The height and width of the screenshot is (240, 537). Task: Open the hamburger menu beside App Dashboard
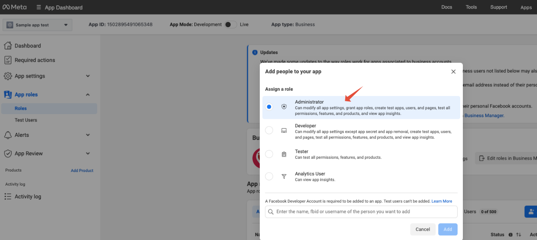(39, 7)
